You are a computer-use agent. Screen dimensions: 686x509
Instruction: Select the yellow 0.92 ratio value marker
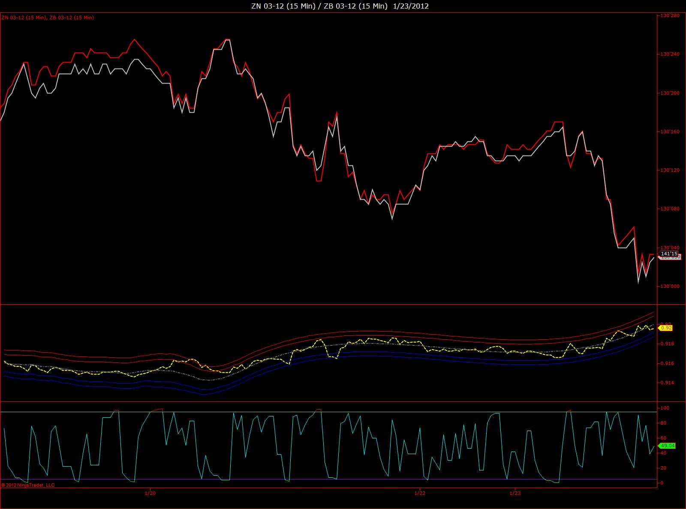click(x=665, y=328)
